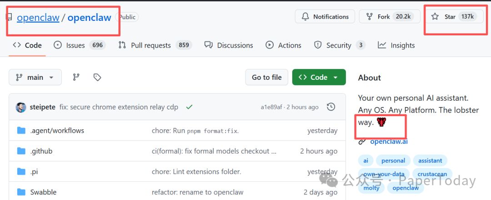Click folder icon beside .pi
The image size is (491, 200).
point(21,171)
